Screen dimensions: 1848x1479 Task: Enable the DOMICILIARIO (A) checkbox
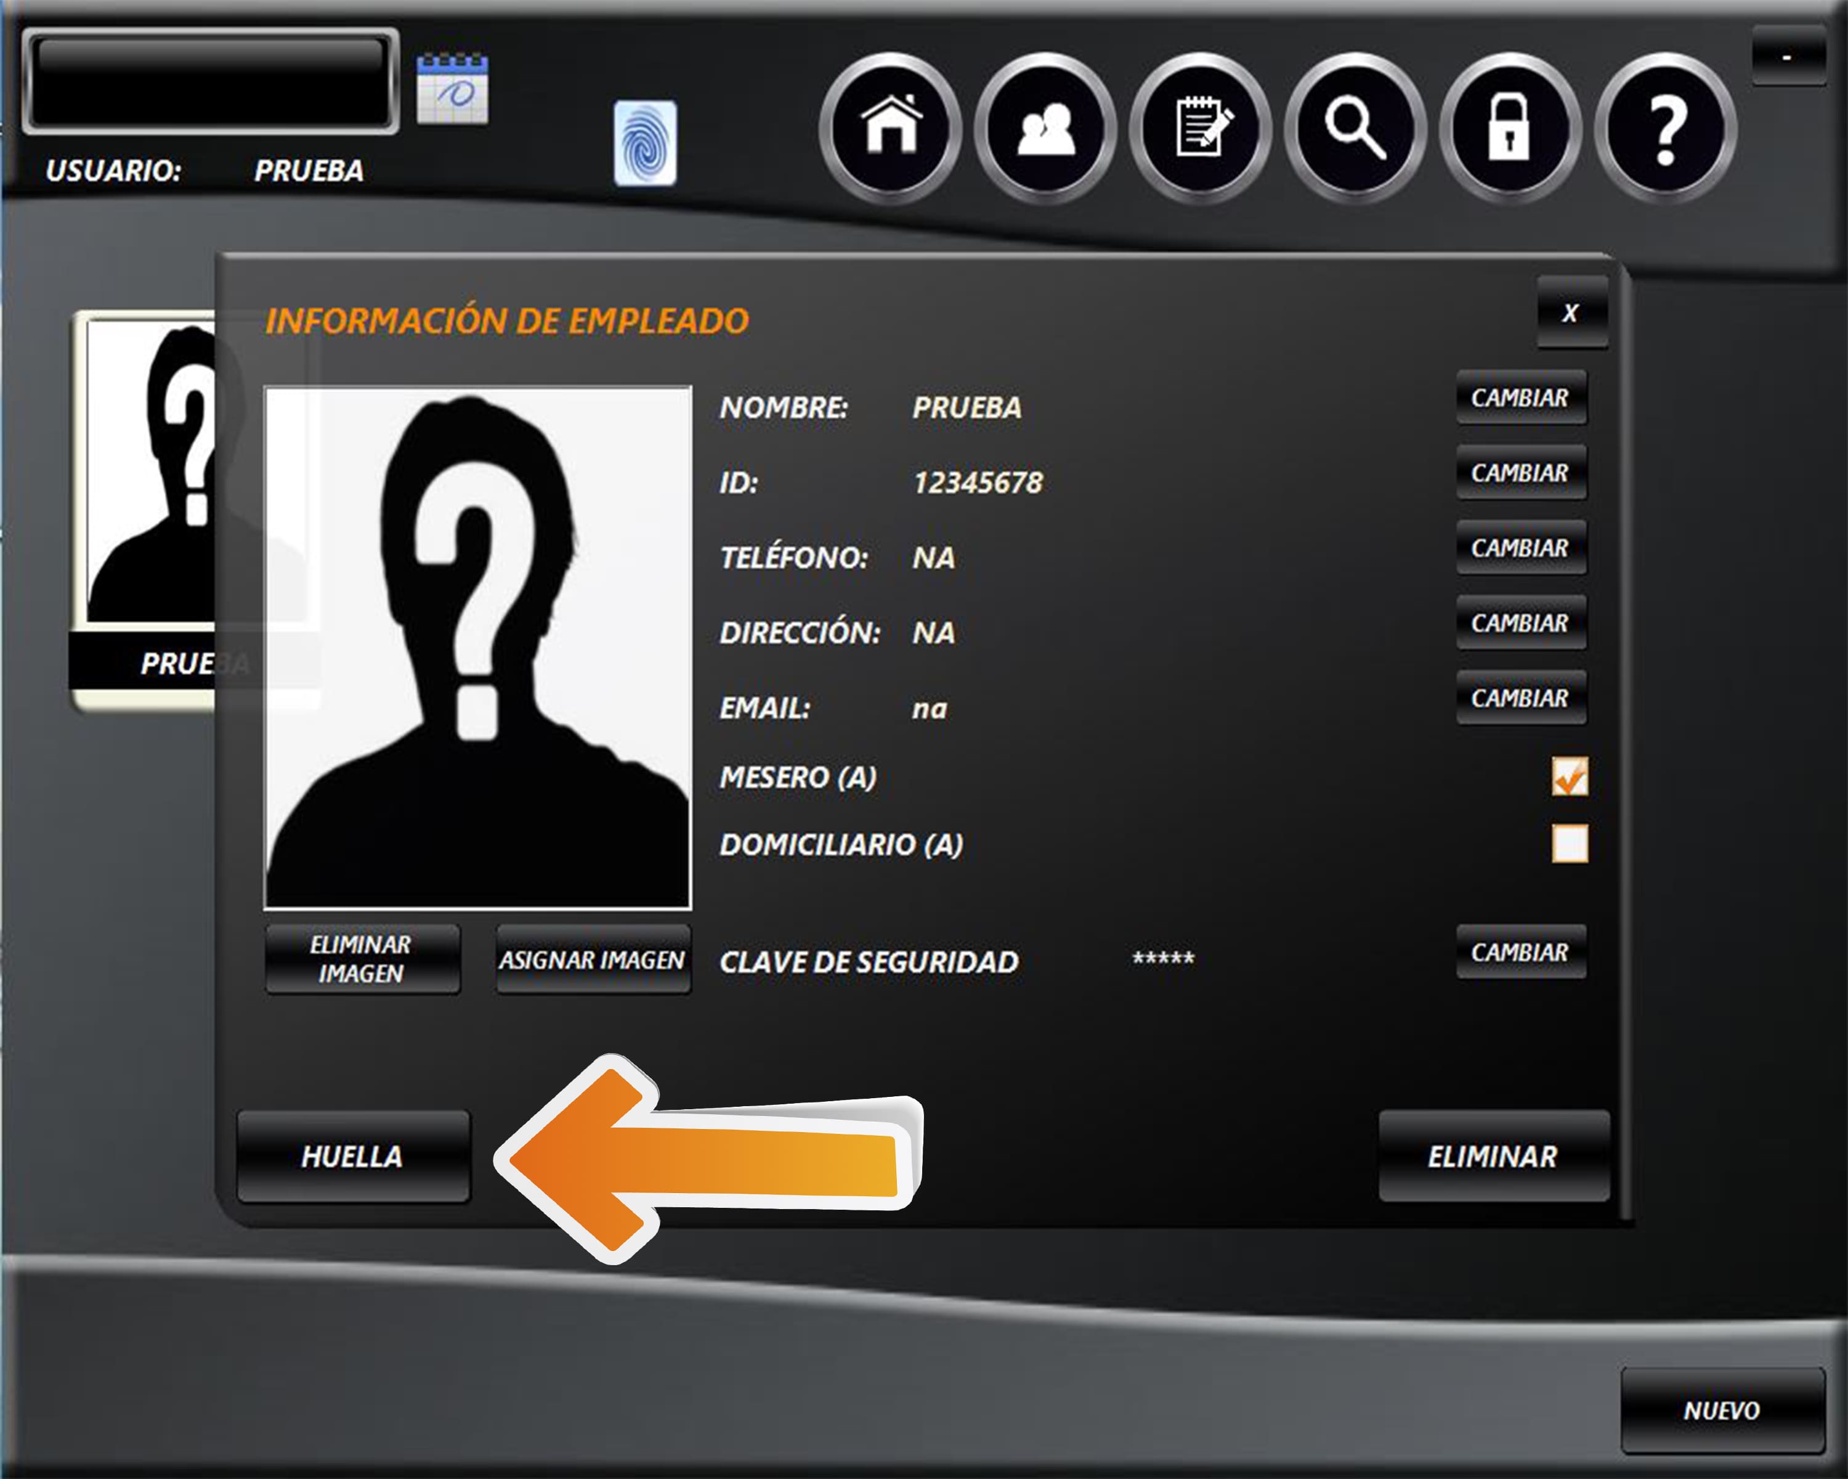pos(1570,844)
